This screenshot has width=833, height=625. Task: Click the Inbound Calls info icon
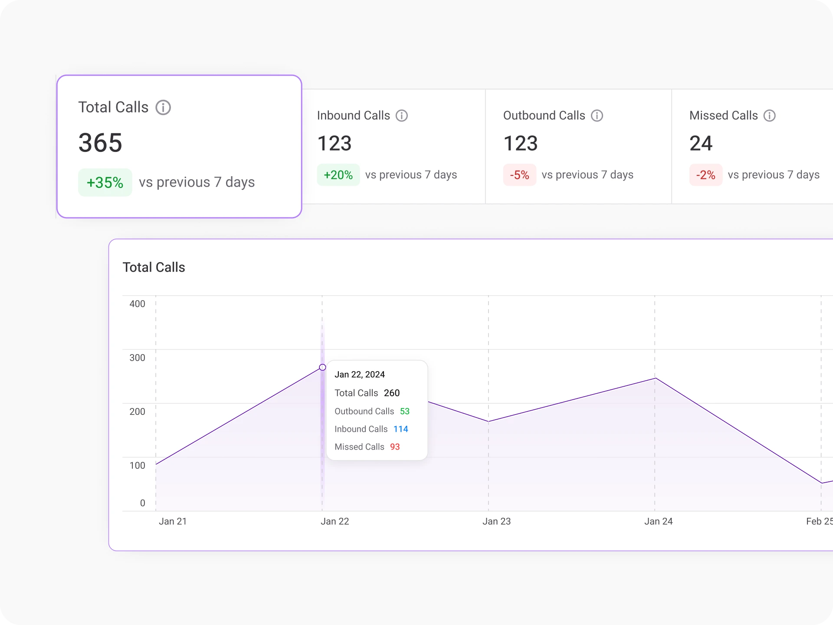coord(402,115)
